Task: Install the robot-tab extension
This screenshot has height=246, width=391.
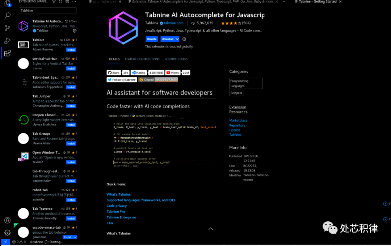Action: click(x=71, y=200)
